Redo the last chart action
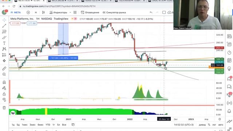The height and width of the screenshot is (131, 233). coord(157,12)
